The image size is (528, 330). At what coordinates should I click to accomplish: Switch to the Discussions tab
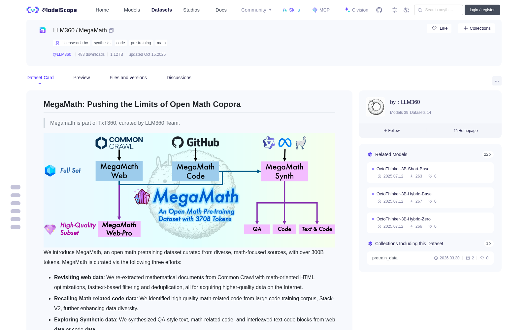pos(179,78)
